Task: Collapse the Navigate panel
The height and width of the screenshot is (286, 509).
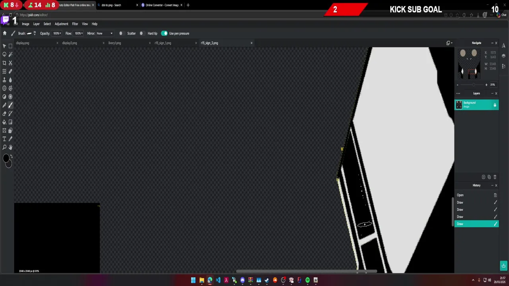Action: [492, 43]
